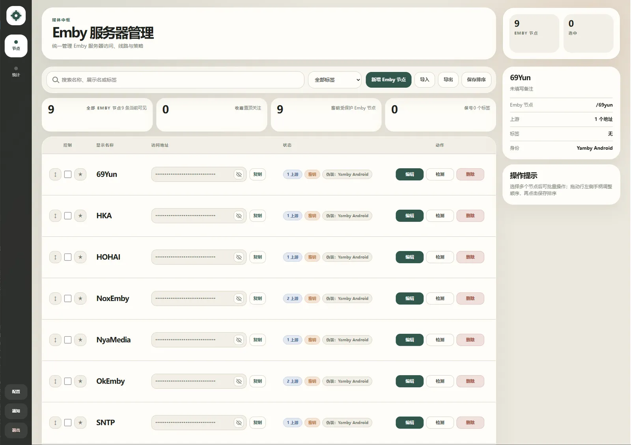This screenshot has width=631, height=445.
Task: Open the 节点 sidebar tab
Action: (x=16, y=46)
